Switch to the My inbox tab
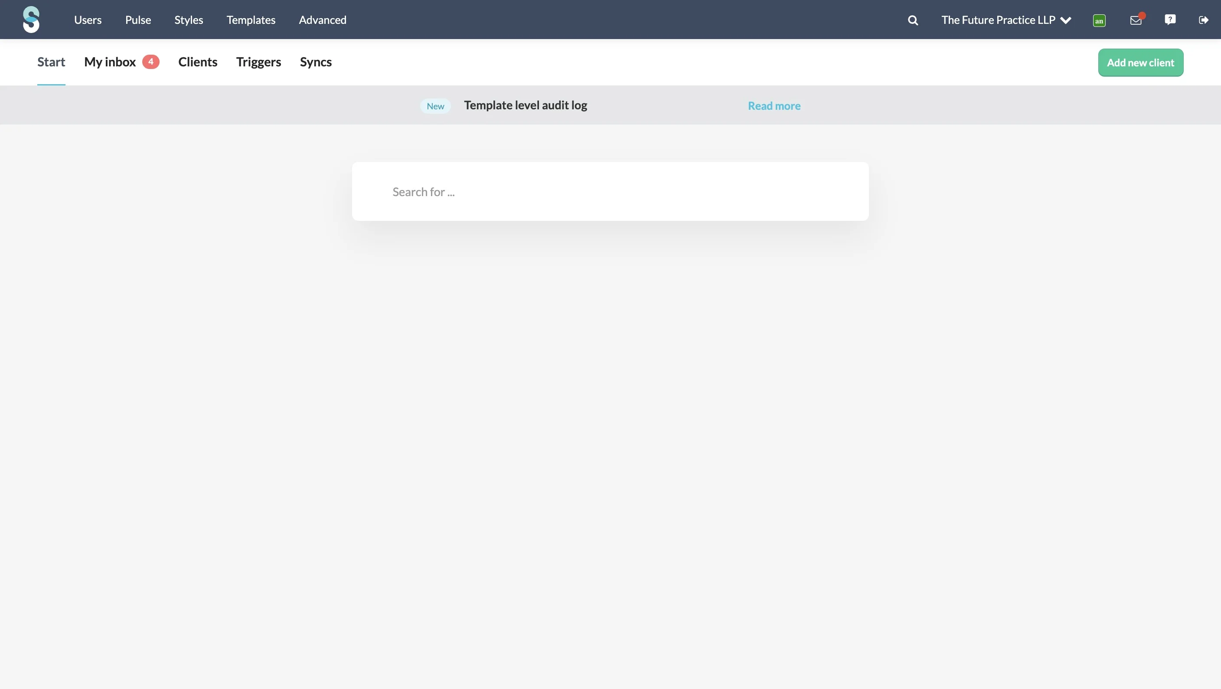 coord(110,62)
